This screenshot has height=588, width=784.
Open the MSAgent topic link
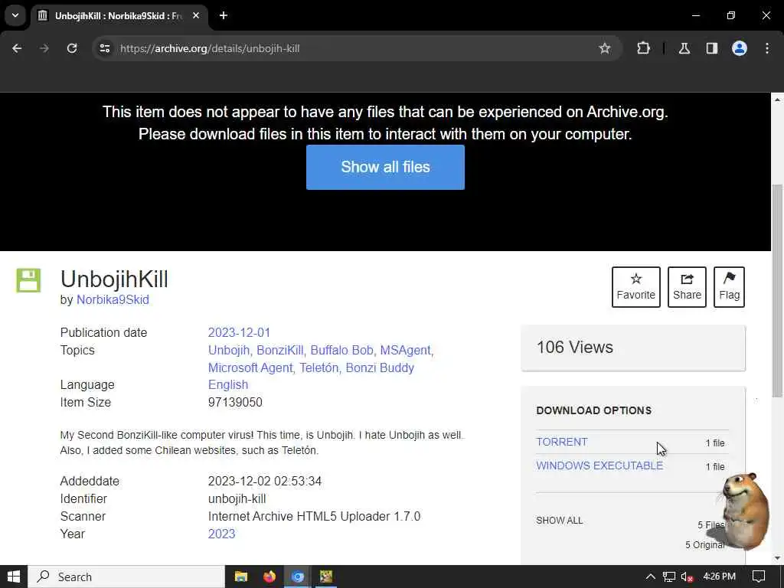(406, 350)
